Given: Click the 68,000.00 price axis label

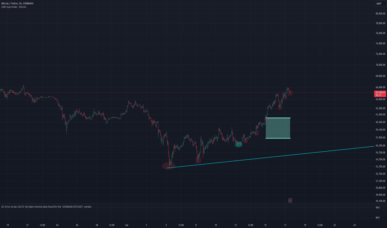Looking at the screenshot, I should click(x=380, y=76).
